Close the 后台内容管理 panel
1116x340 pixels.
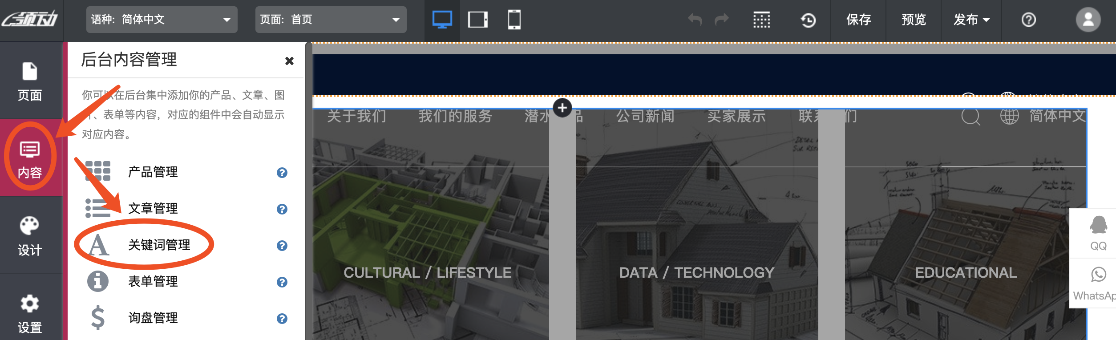(x=289, y=61)
